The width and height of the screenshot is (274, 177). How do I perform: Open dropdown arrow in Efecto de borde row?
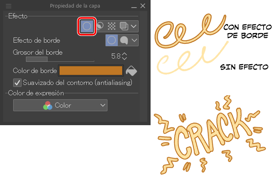134,40
